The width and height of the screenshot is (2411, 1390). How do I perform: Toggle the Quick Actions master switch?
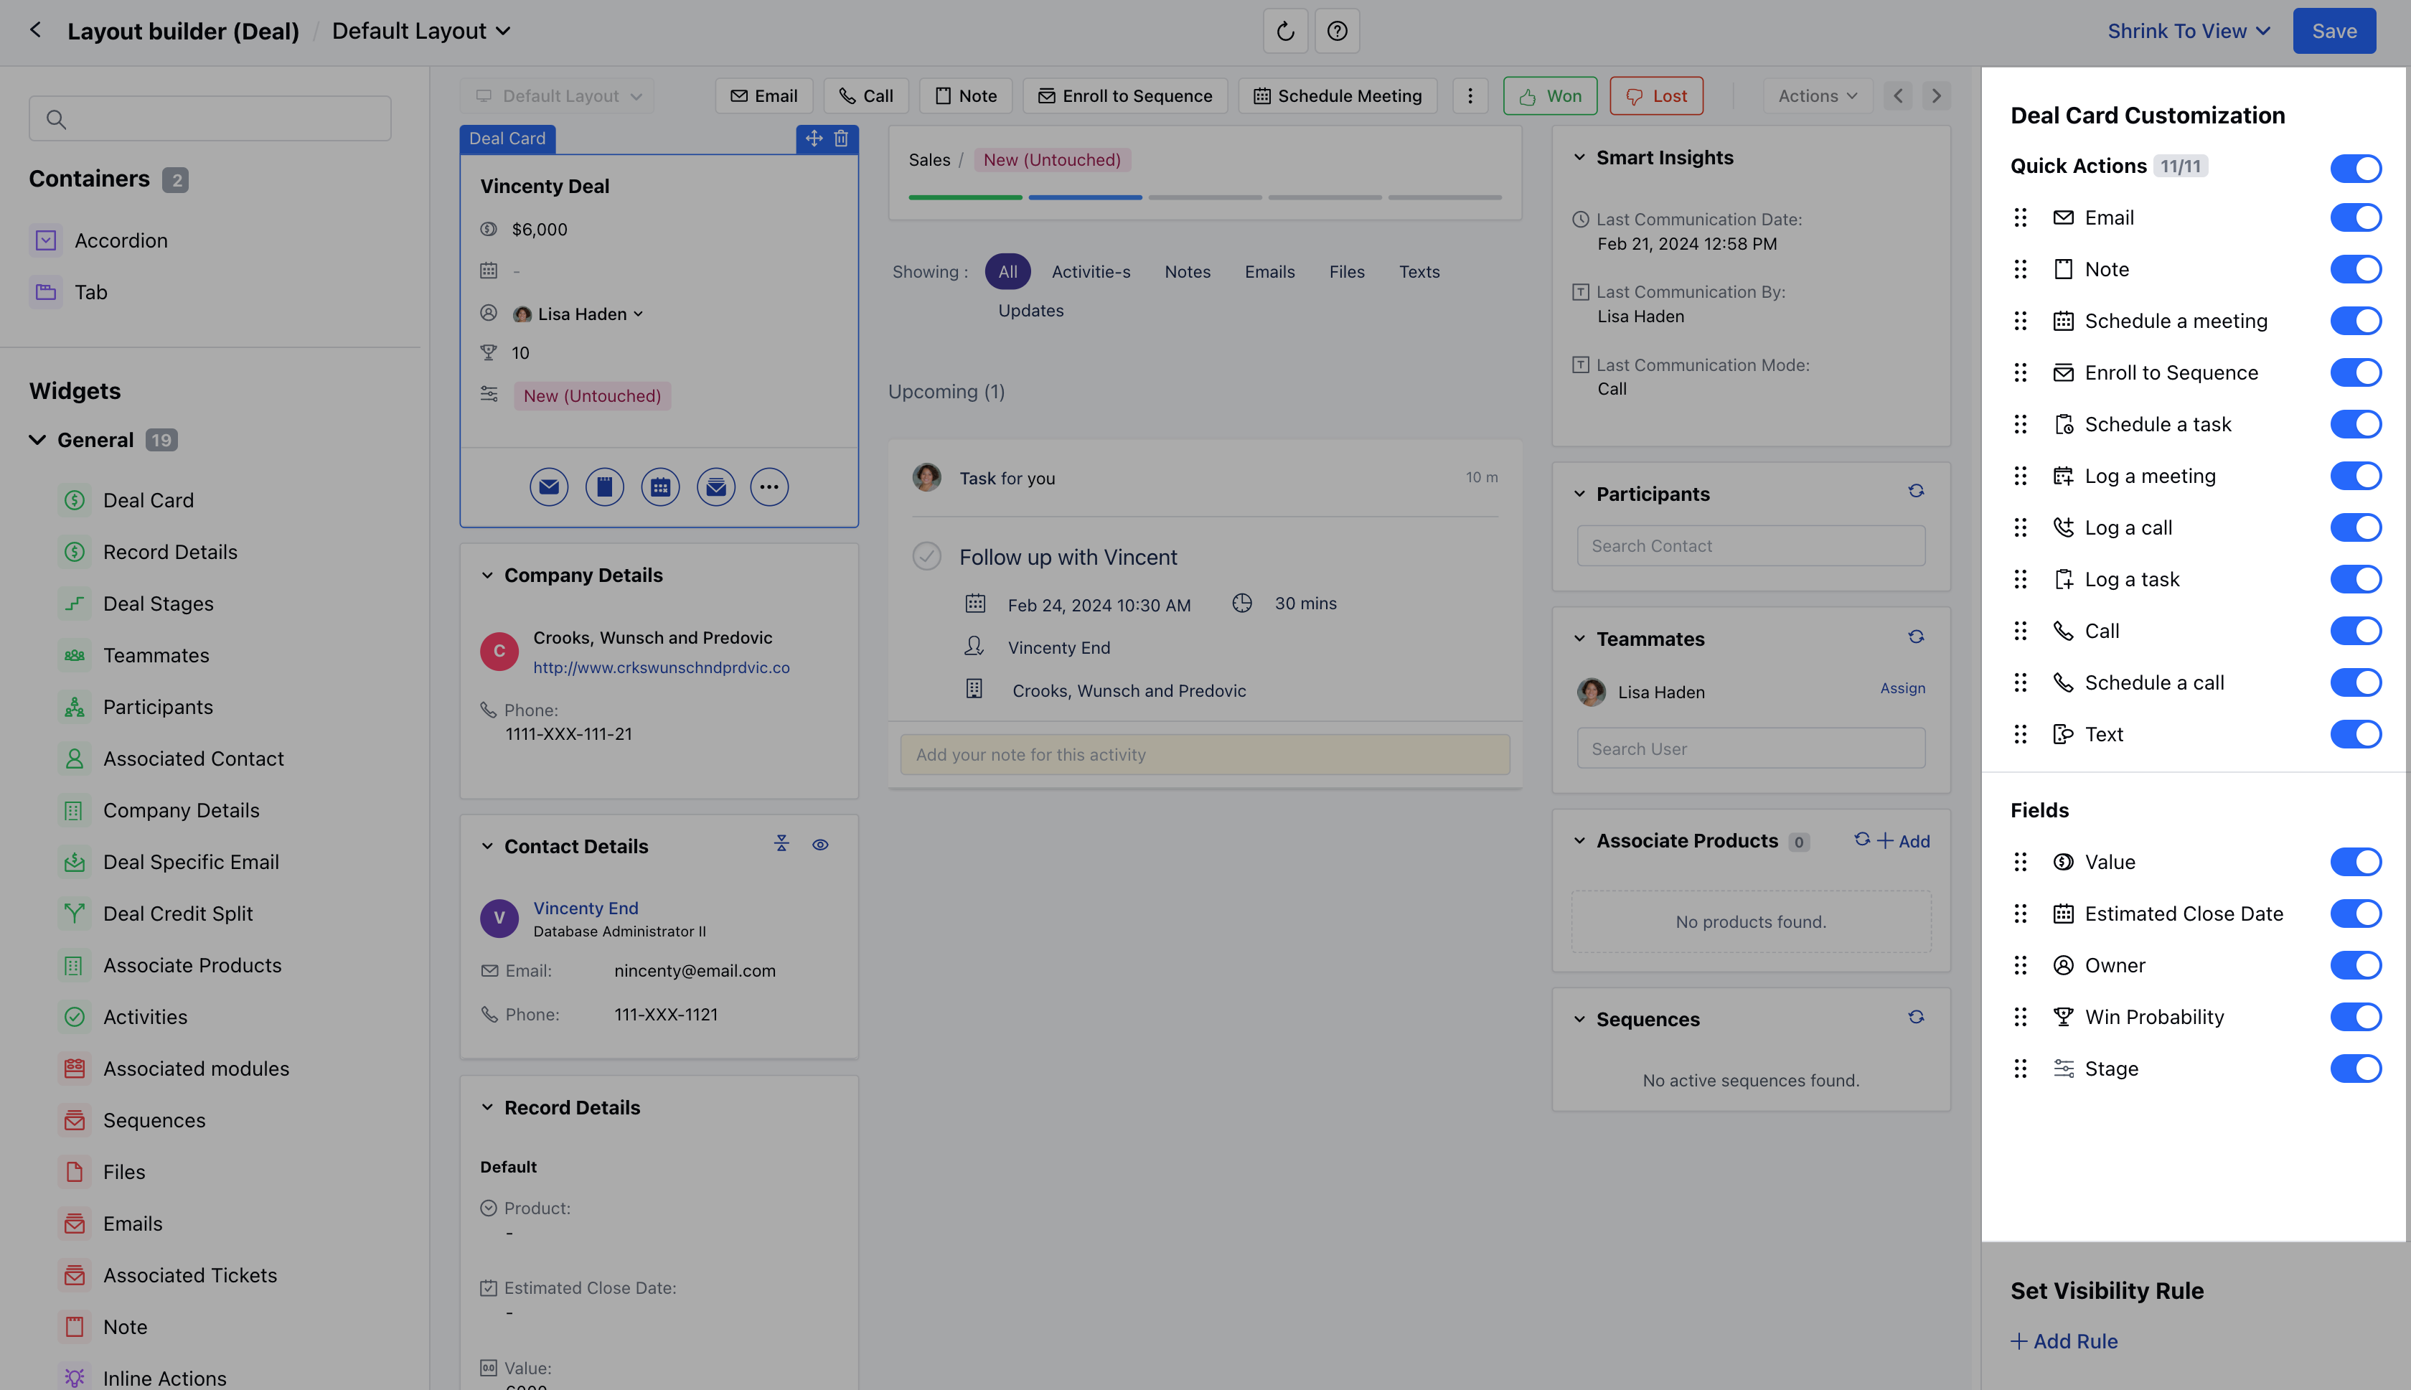pos(2356,168)
